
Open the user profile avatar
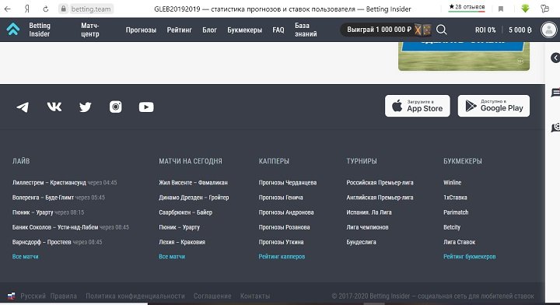coord(548,30)
